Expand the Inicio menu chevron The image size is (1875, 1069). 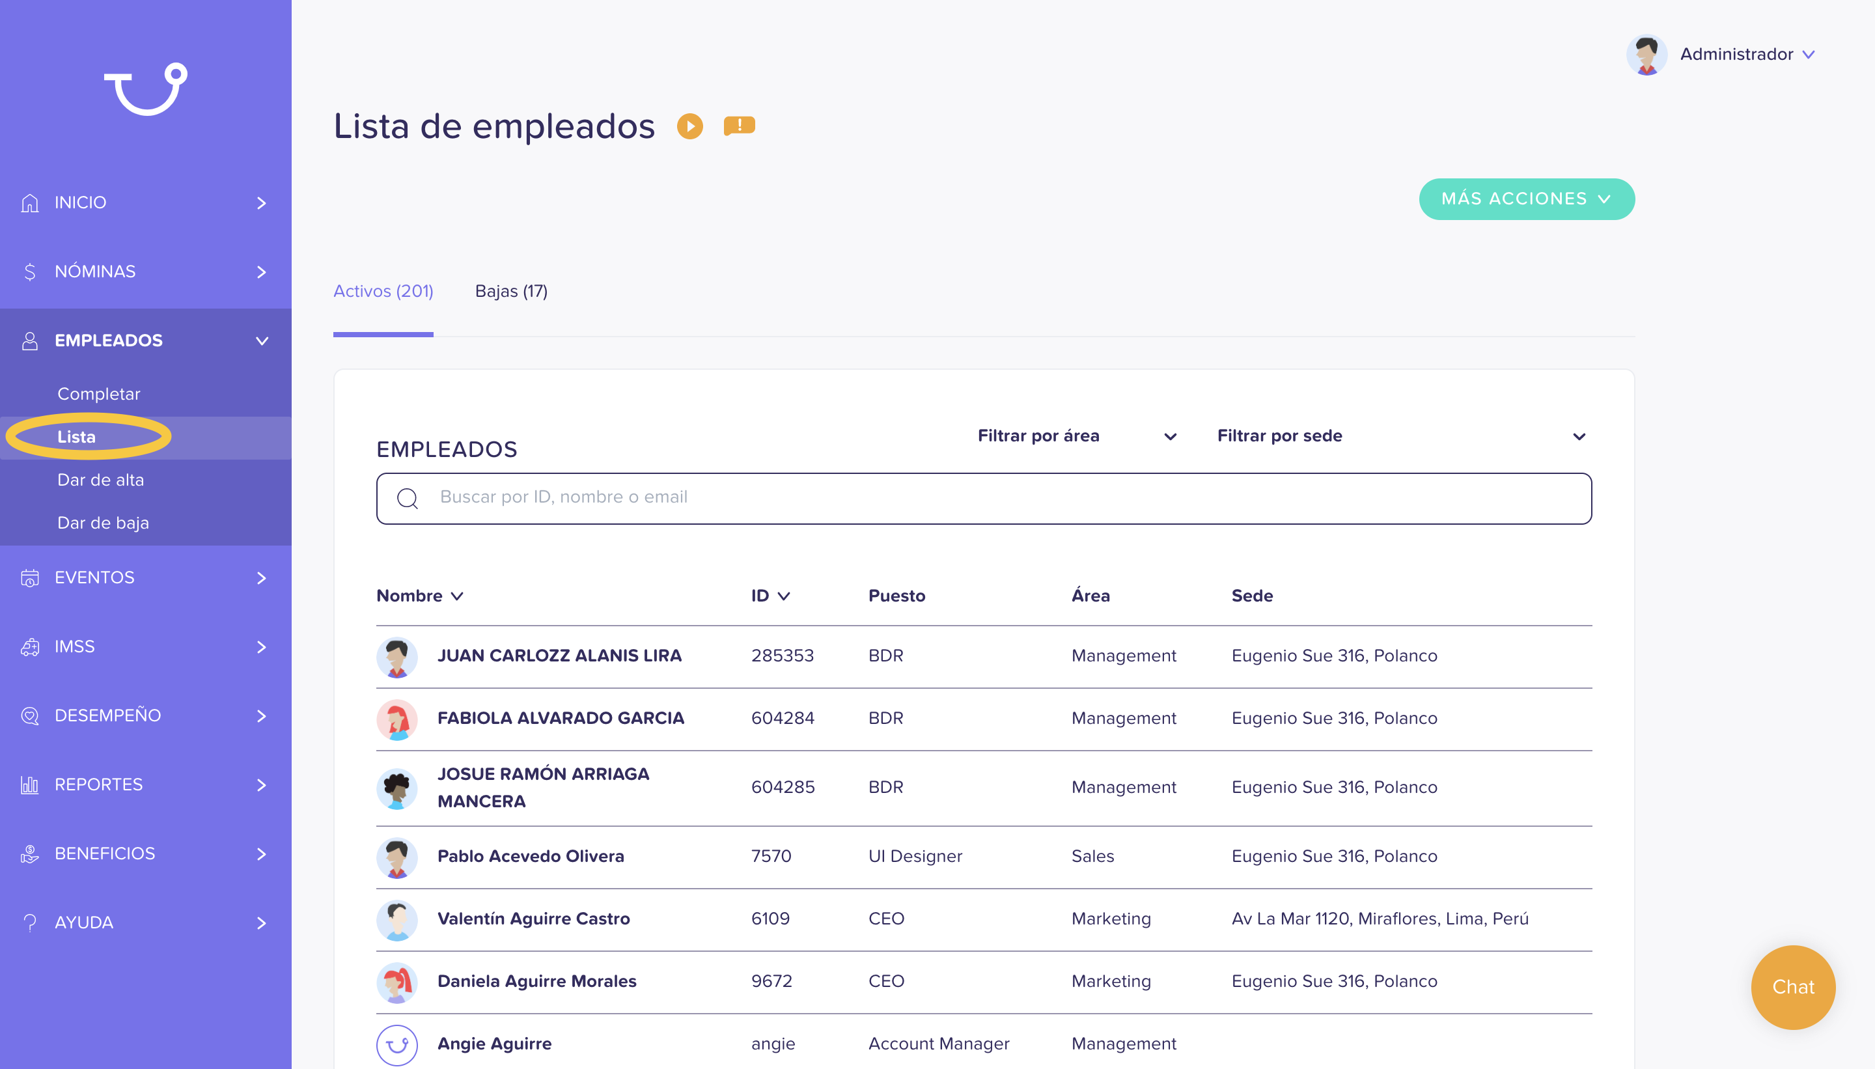[x=261, y=202]
